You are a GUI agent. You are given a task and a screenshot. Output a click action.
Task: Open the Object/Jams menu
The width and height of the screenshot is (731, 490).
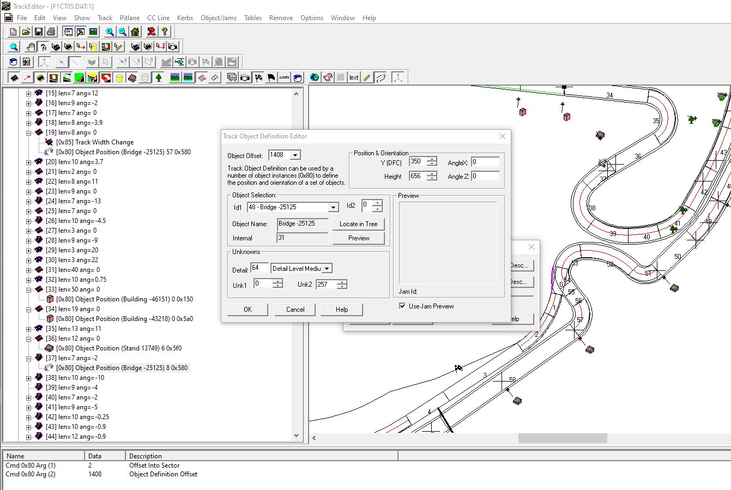(x=218, y=18)
